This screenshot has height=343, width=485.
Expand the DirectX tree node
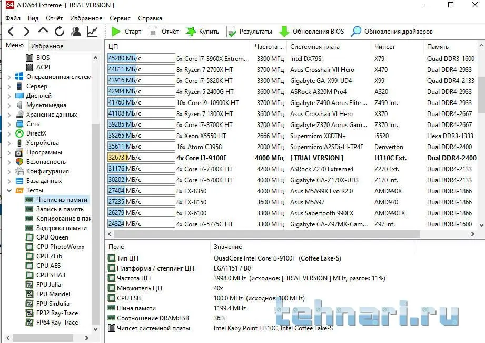point(9,133)
